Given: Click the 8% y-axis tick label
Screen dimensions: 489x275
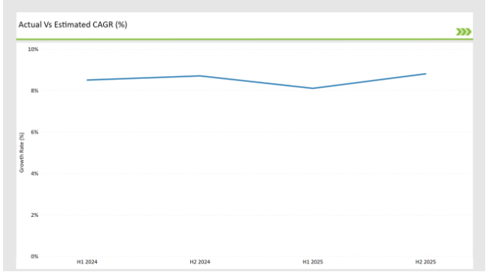Looking at the screenshot, I should pyautogui.click(x=35, y=90).
